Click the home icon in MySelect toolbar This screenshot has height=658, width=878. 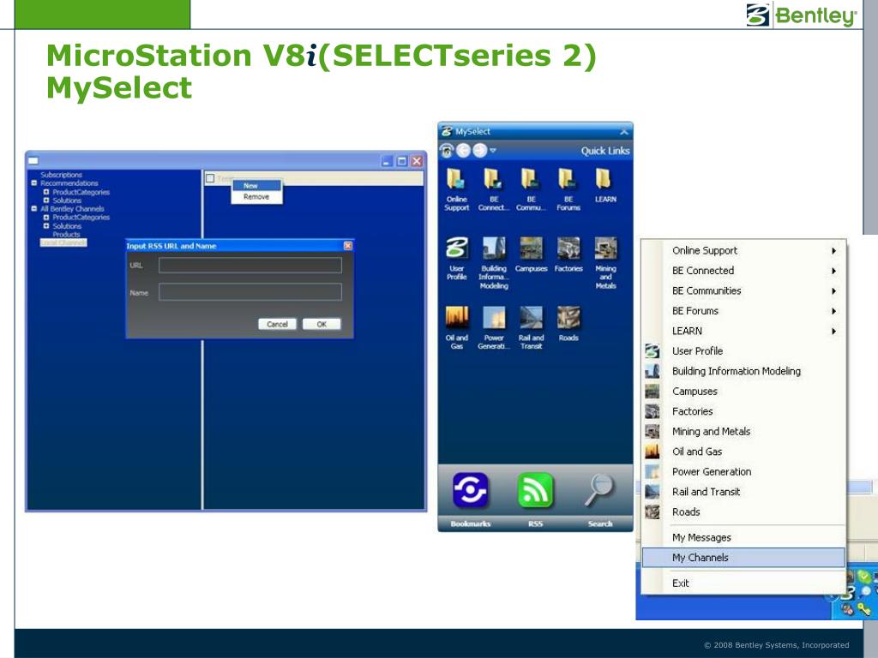(x=446, y=151)
